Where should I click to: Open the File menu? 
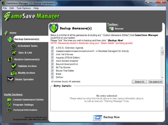[x=5, y=8]
